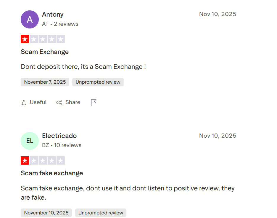
Task: Open Electricado's profile via the EL avatar
Action: pyautogui.click(x=30, y=141)
